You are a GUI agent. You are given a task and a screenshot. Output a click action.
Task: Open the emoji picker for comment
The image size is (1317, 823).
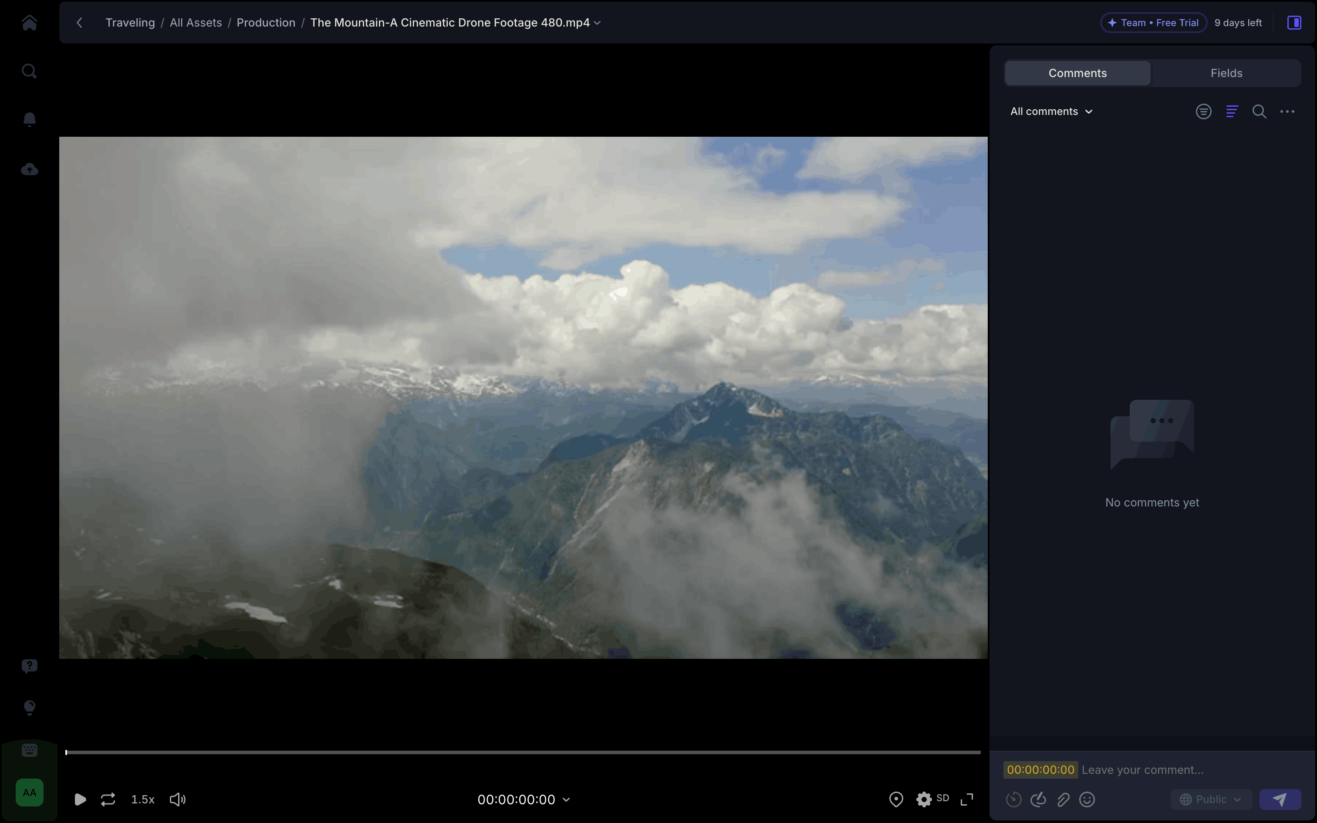click(x=1087, y=799)
